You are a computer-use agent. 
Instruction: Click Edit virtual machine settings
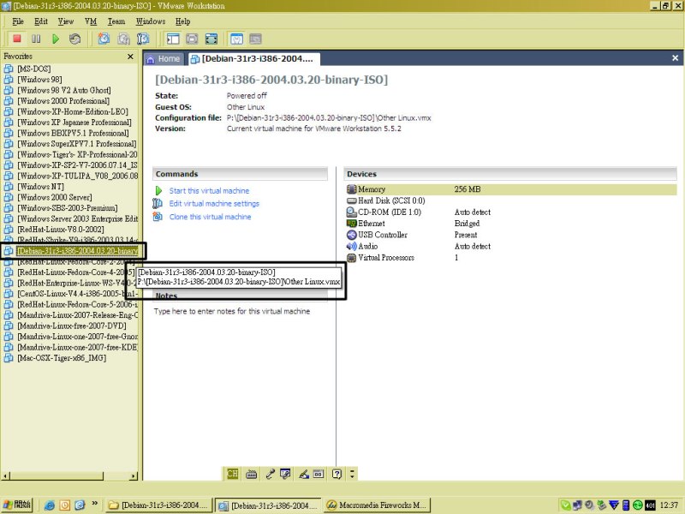(214, 203)
